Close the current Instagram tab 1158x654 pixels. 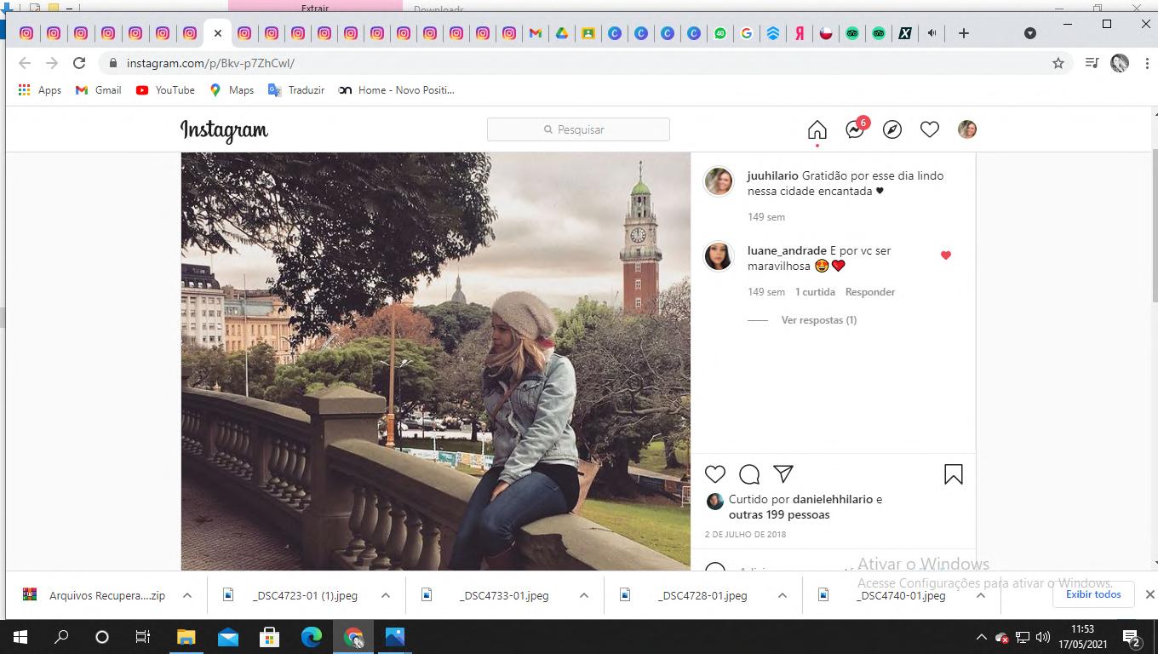[217, 33]
